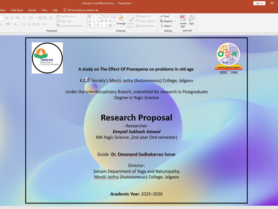
Task: Click the 'Deepali Subhash Jaiswal' name text
Action: [136, 132]
